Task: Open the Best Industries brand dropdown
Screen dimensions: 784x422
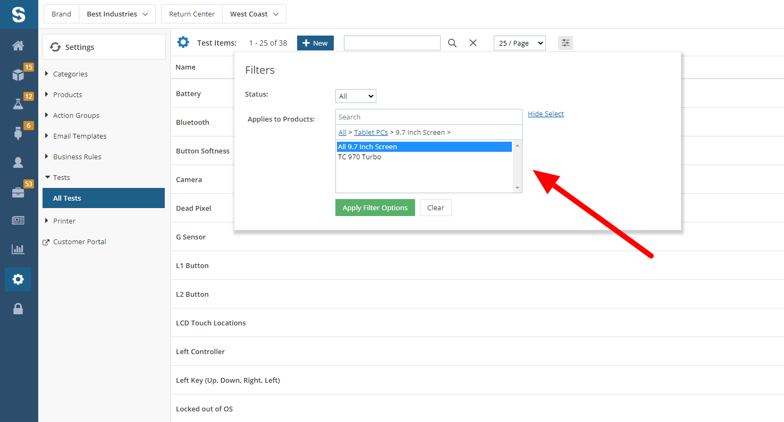Action: [117, 14]
